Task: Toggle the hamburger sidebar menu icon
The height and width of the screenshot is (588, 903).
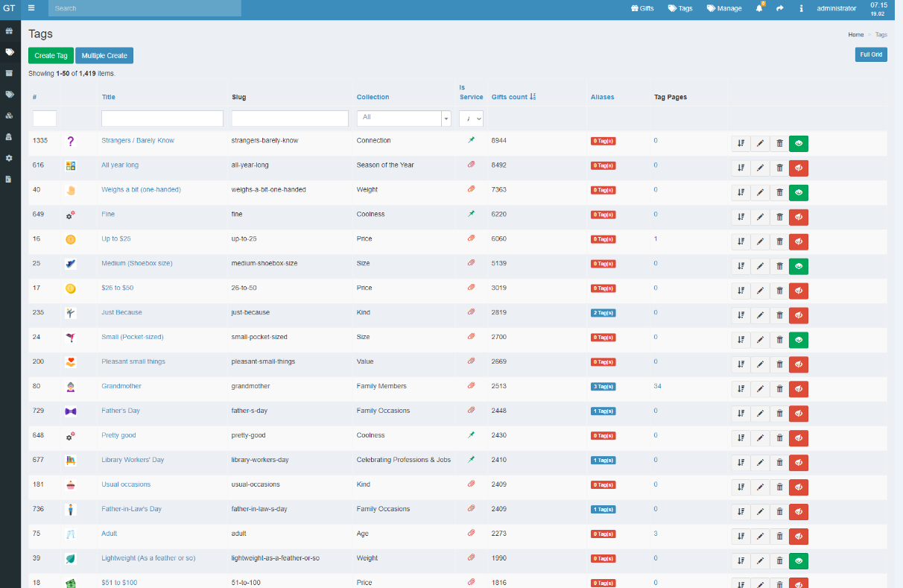Action: coord(31,8)
